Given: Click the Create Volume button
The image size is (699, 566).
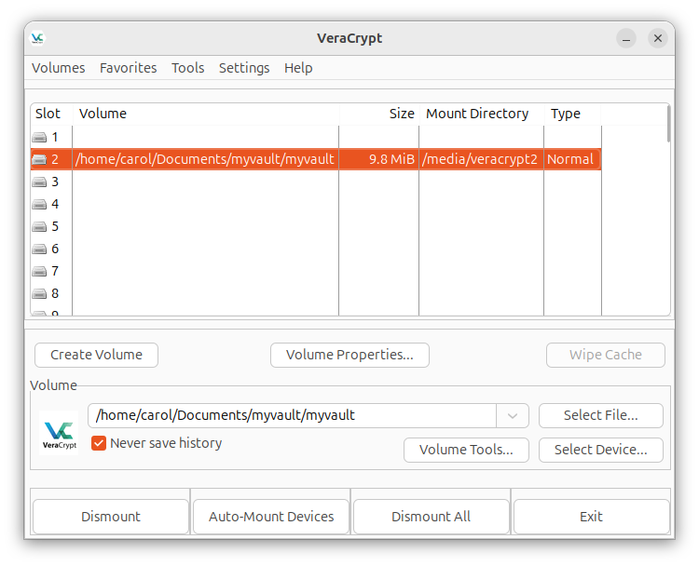Looking at the screenshot, I should [x=96, y=355].
